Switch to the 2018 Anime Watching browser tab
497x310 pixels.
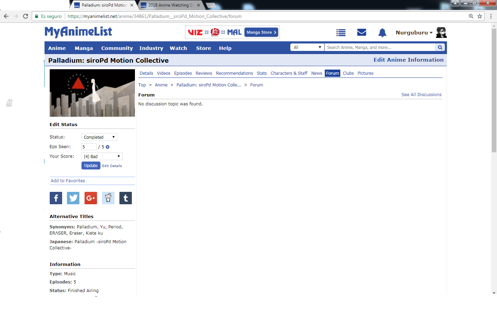(x=170, y=5)
